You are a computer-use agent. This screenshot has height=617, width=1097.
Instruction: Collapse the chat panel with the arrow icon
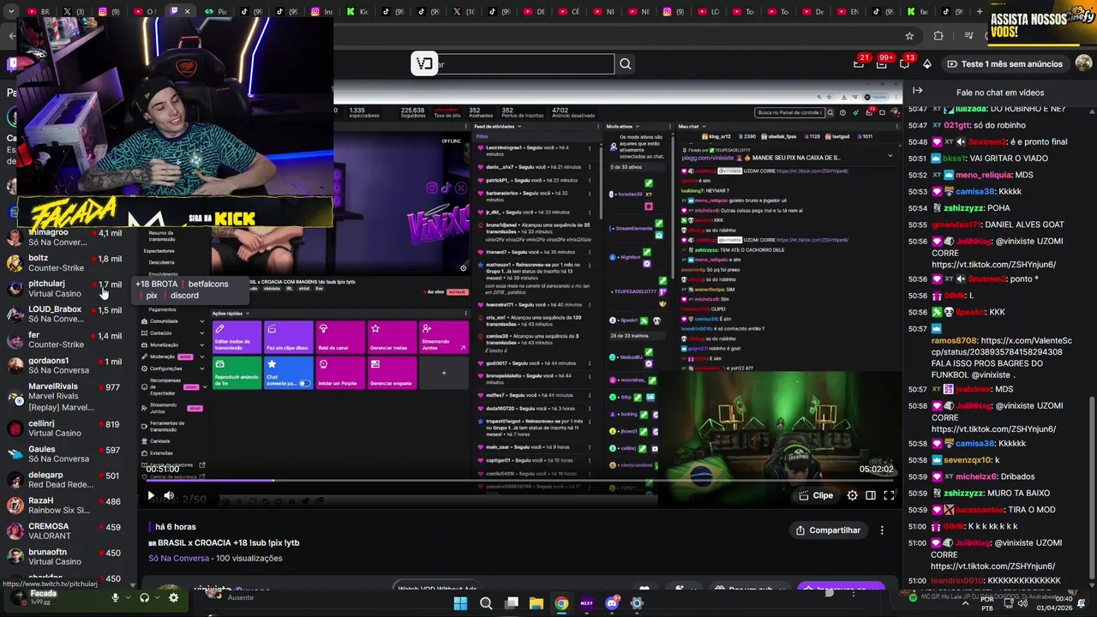[x=917, y=91]
